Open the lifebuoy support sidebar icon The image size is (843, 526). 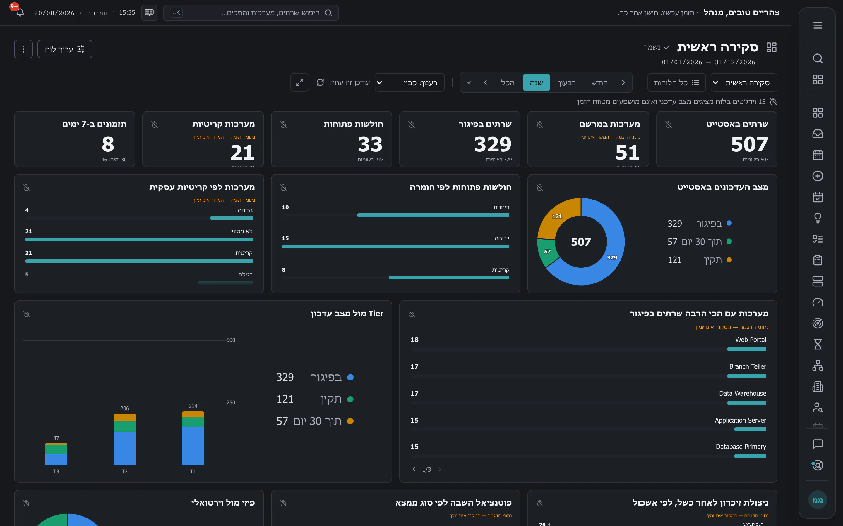(817, 465)
